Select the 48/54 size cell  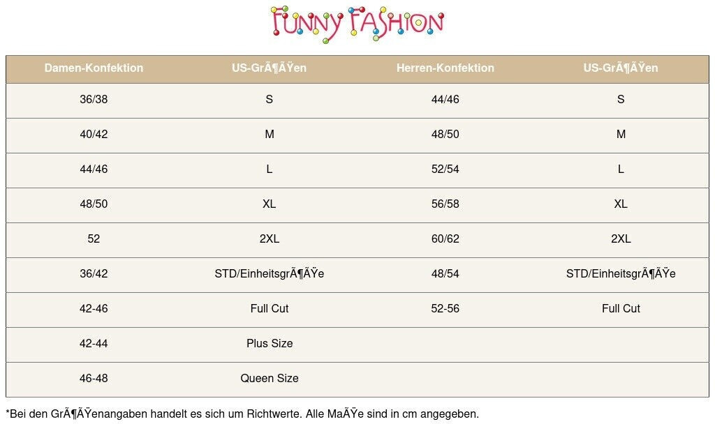[445, 274]
